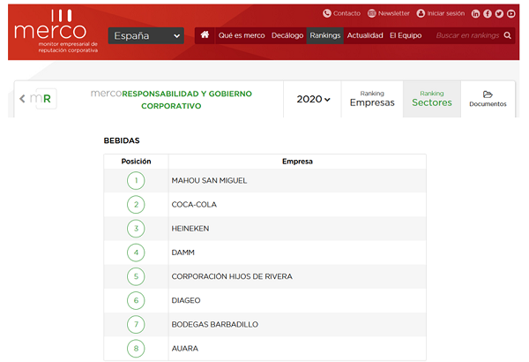Open the Documentos tab

pos(488,99)
